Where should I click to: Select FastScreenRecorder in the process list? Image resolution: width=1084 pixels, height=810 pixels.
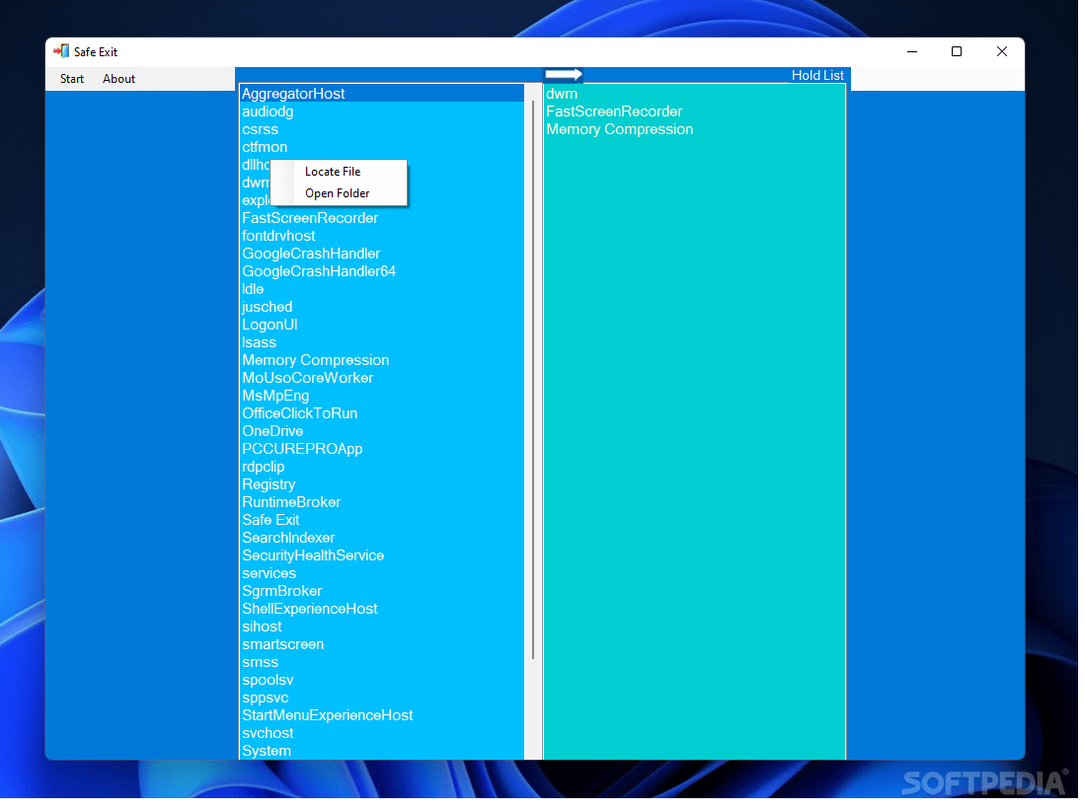click(383, 219)
